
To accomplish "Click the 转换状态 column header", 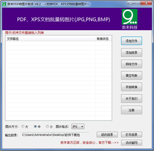I will point(103,39).
